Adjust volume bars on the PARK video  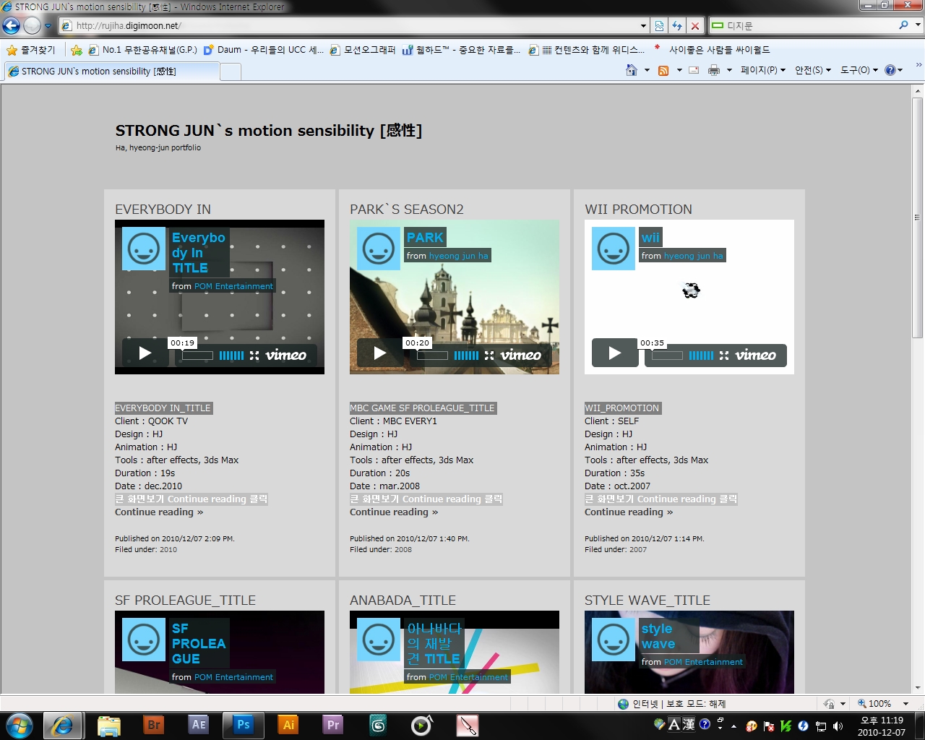[466, 356]
